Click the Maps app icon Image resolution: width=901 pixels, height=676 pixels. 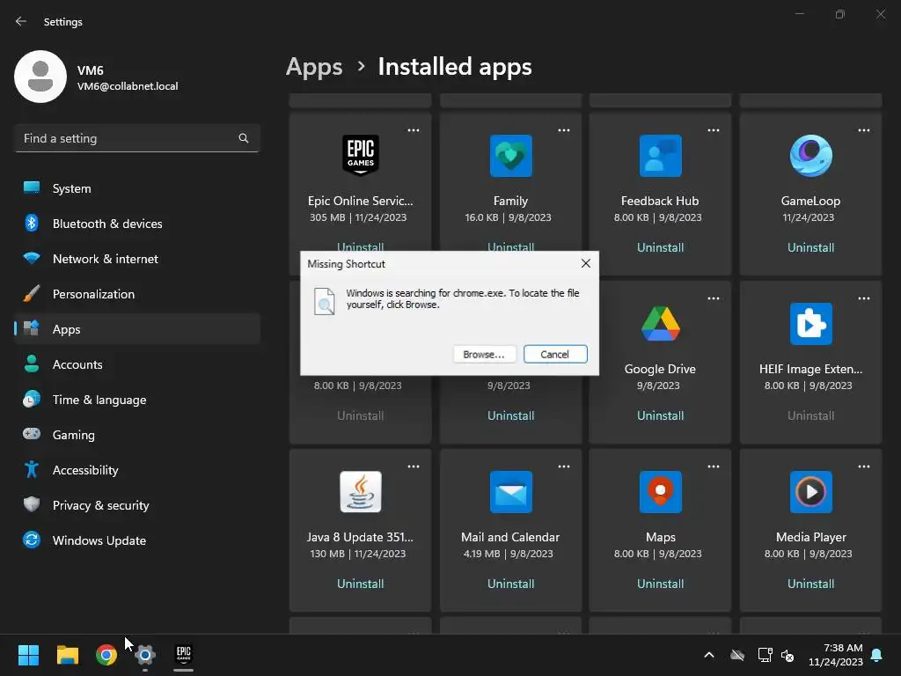pyautogui.click(x=660, y=492)
